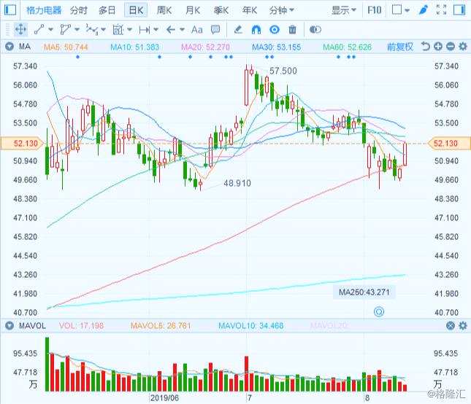The image size is (471, 404).
Task: Open the 显示 display dropdown
Action: [x=344, y=10]
